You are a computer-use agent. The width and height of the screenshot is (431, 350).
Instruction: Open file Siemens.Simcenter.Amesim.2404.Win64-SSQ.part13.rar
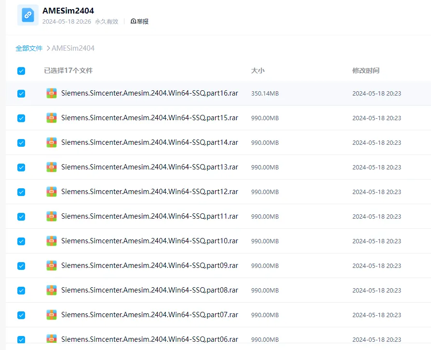coord(149,167)
